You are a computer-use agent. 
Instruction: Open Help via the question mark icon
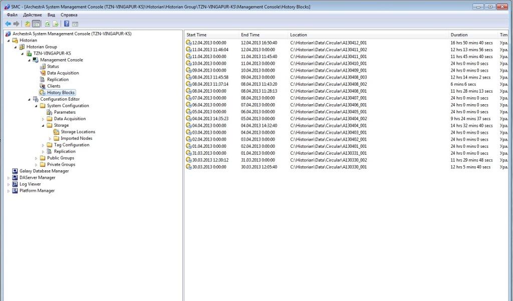pyautogui.click(x=67, y=24)
